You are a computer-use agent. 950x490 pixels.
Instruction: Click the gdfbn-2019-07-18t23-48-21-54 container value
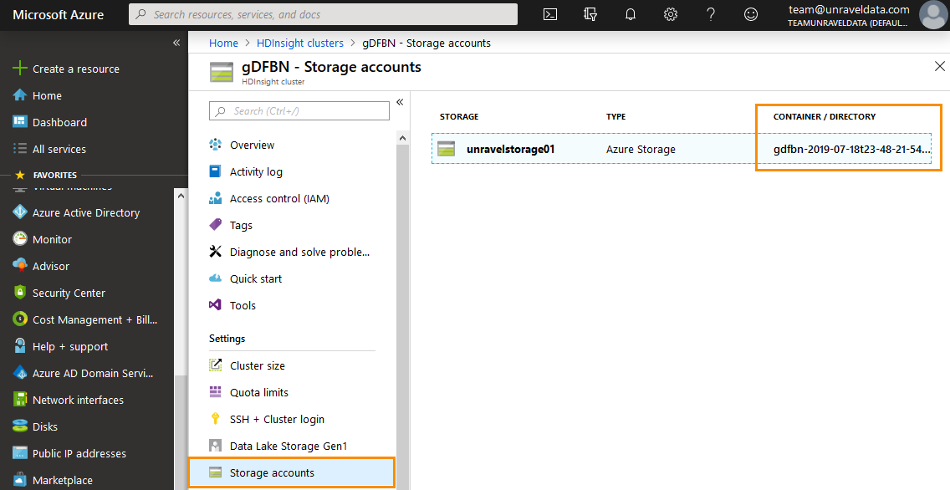click(x=852, y=149)
